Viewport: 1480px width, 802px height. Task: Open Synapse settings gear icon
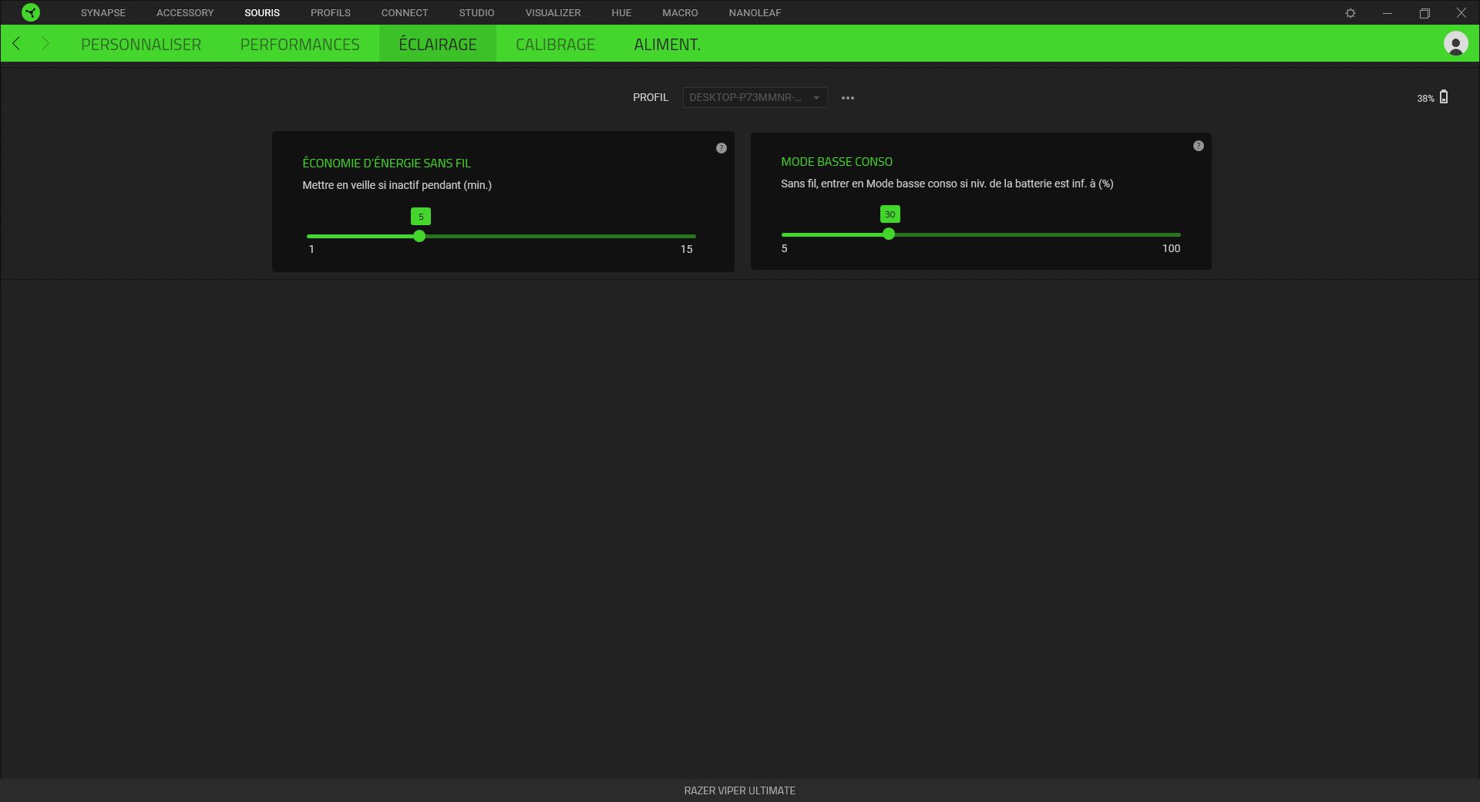tap(1350, 13)
